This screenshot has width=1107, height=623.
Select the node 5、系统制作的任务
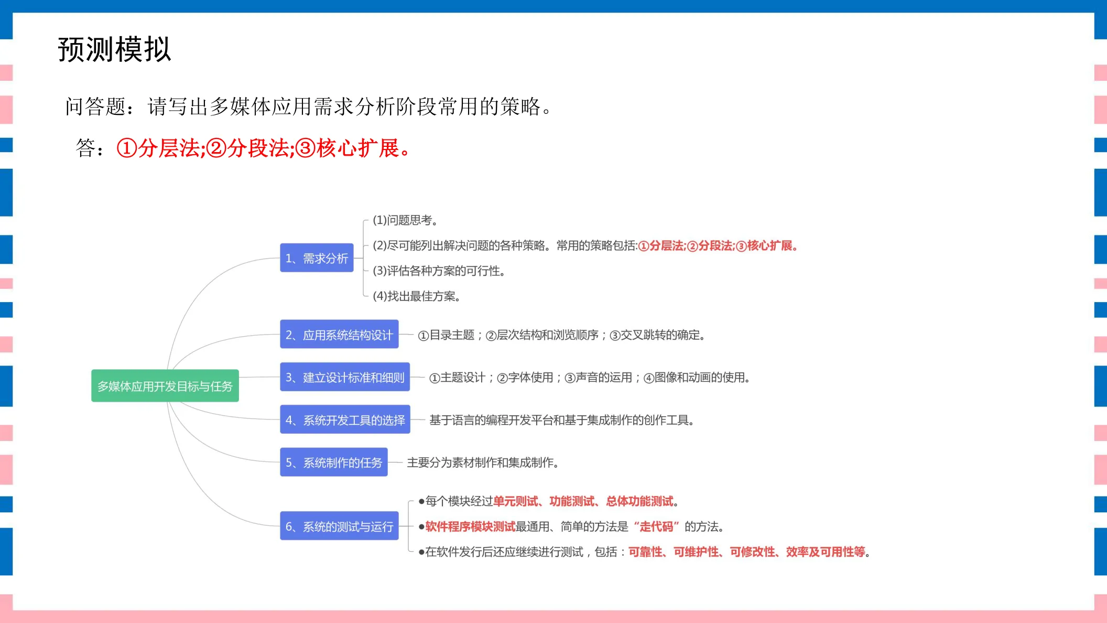334,463
